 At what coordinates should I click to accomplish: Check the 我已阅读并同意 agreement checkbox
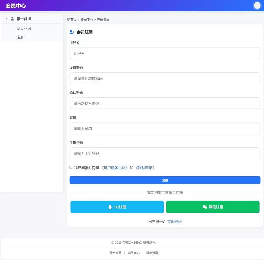point(71,167)
